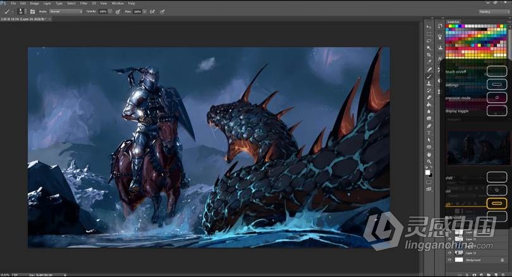Select the Pen tool
Image resolution: width=512 pixels, height=277 pixels.
point(429,126)
